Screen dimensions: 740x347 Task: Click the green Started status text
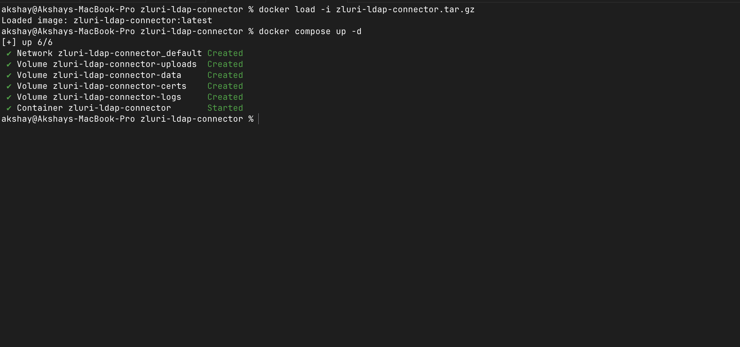225,108
